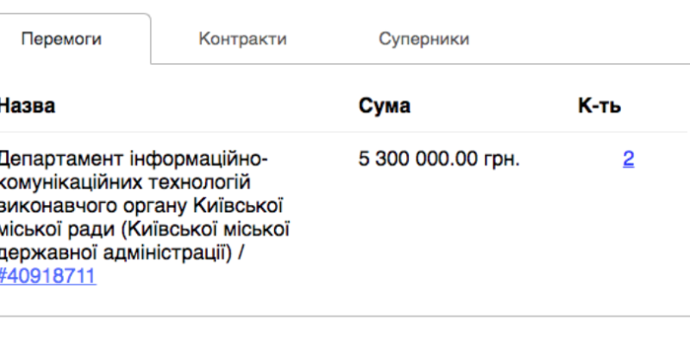690x345 pixels.
Task: Open the Контракти tab
Action: (242, 39)
